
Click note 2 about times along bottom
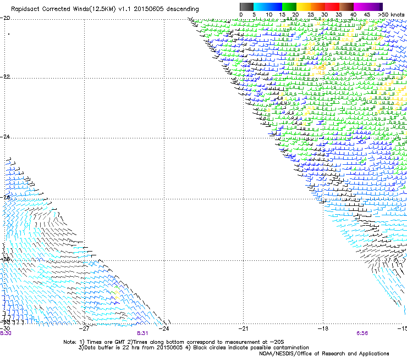tap(206, 342)
